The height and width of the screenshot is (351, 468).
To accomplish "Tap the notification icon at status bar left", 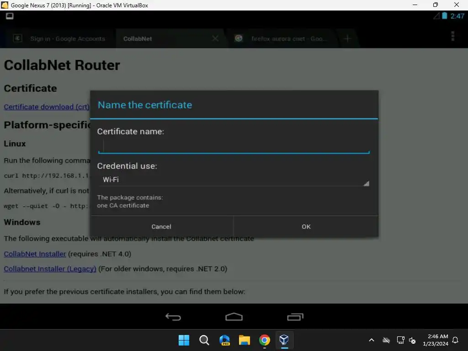I will click(10, 16).
